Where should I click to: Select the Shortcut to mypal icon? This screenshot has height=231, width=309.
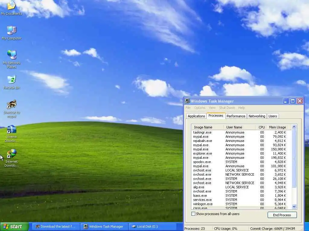pos(11,109)
